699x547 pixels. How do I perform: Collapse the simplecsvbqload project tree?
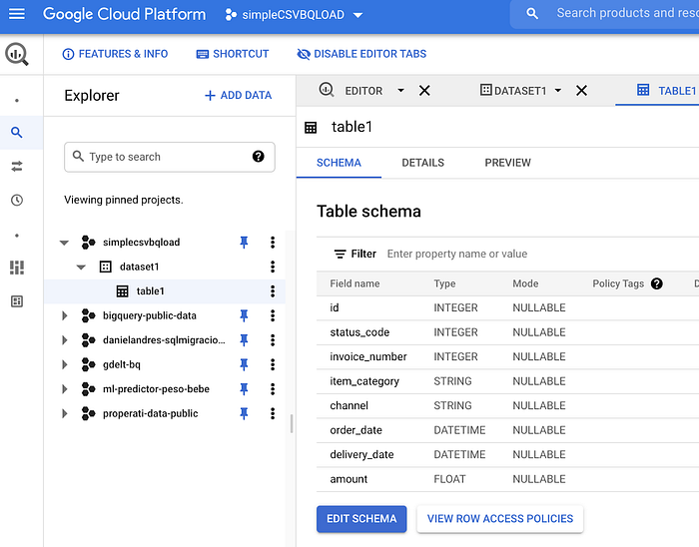click(x=64, y=243)
